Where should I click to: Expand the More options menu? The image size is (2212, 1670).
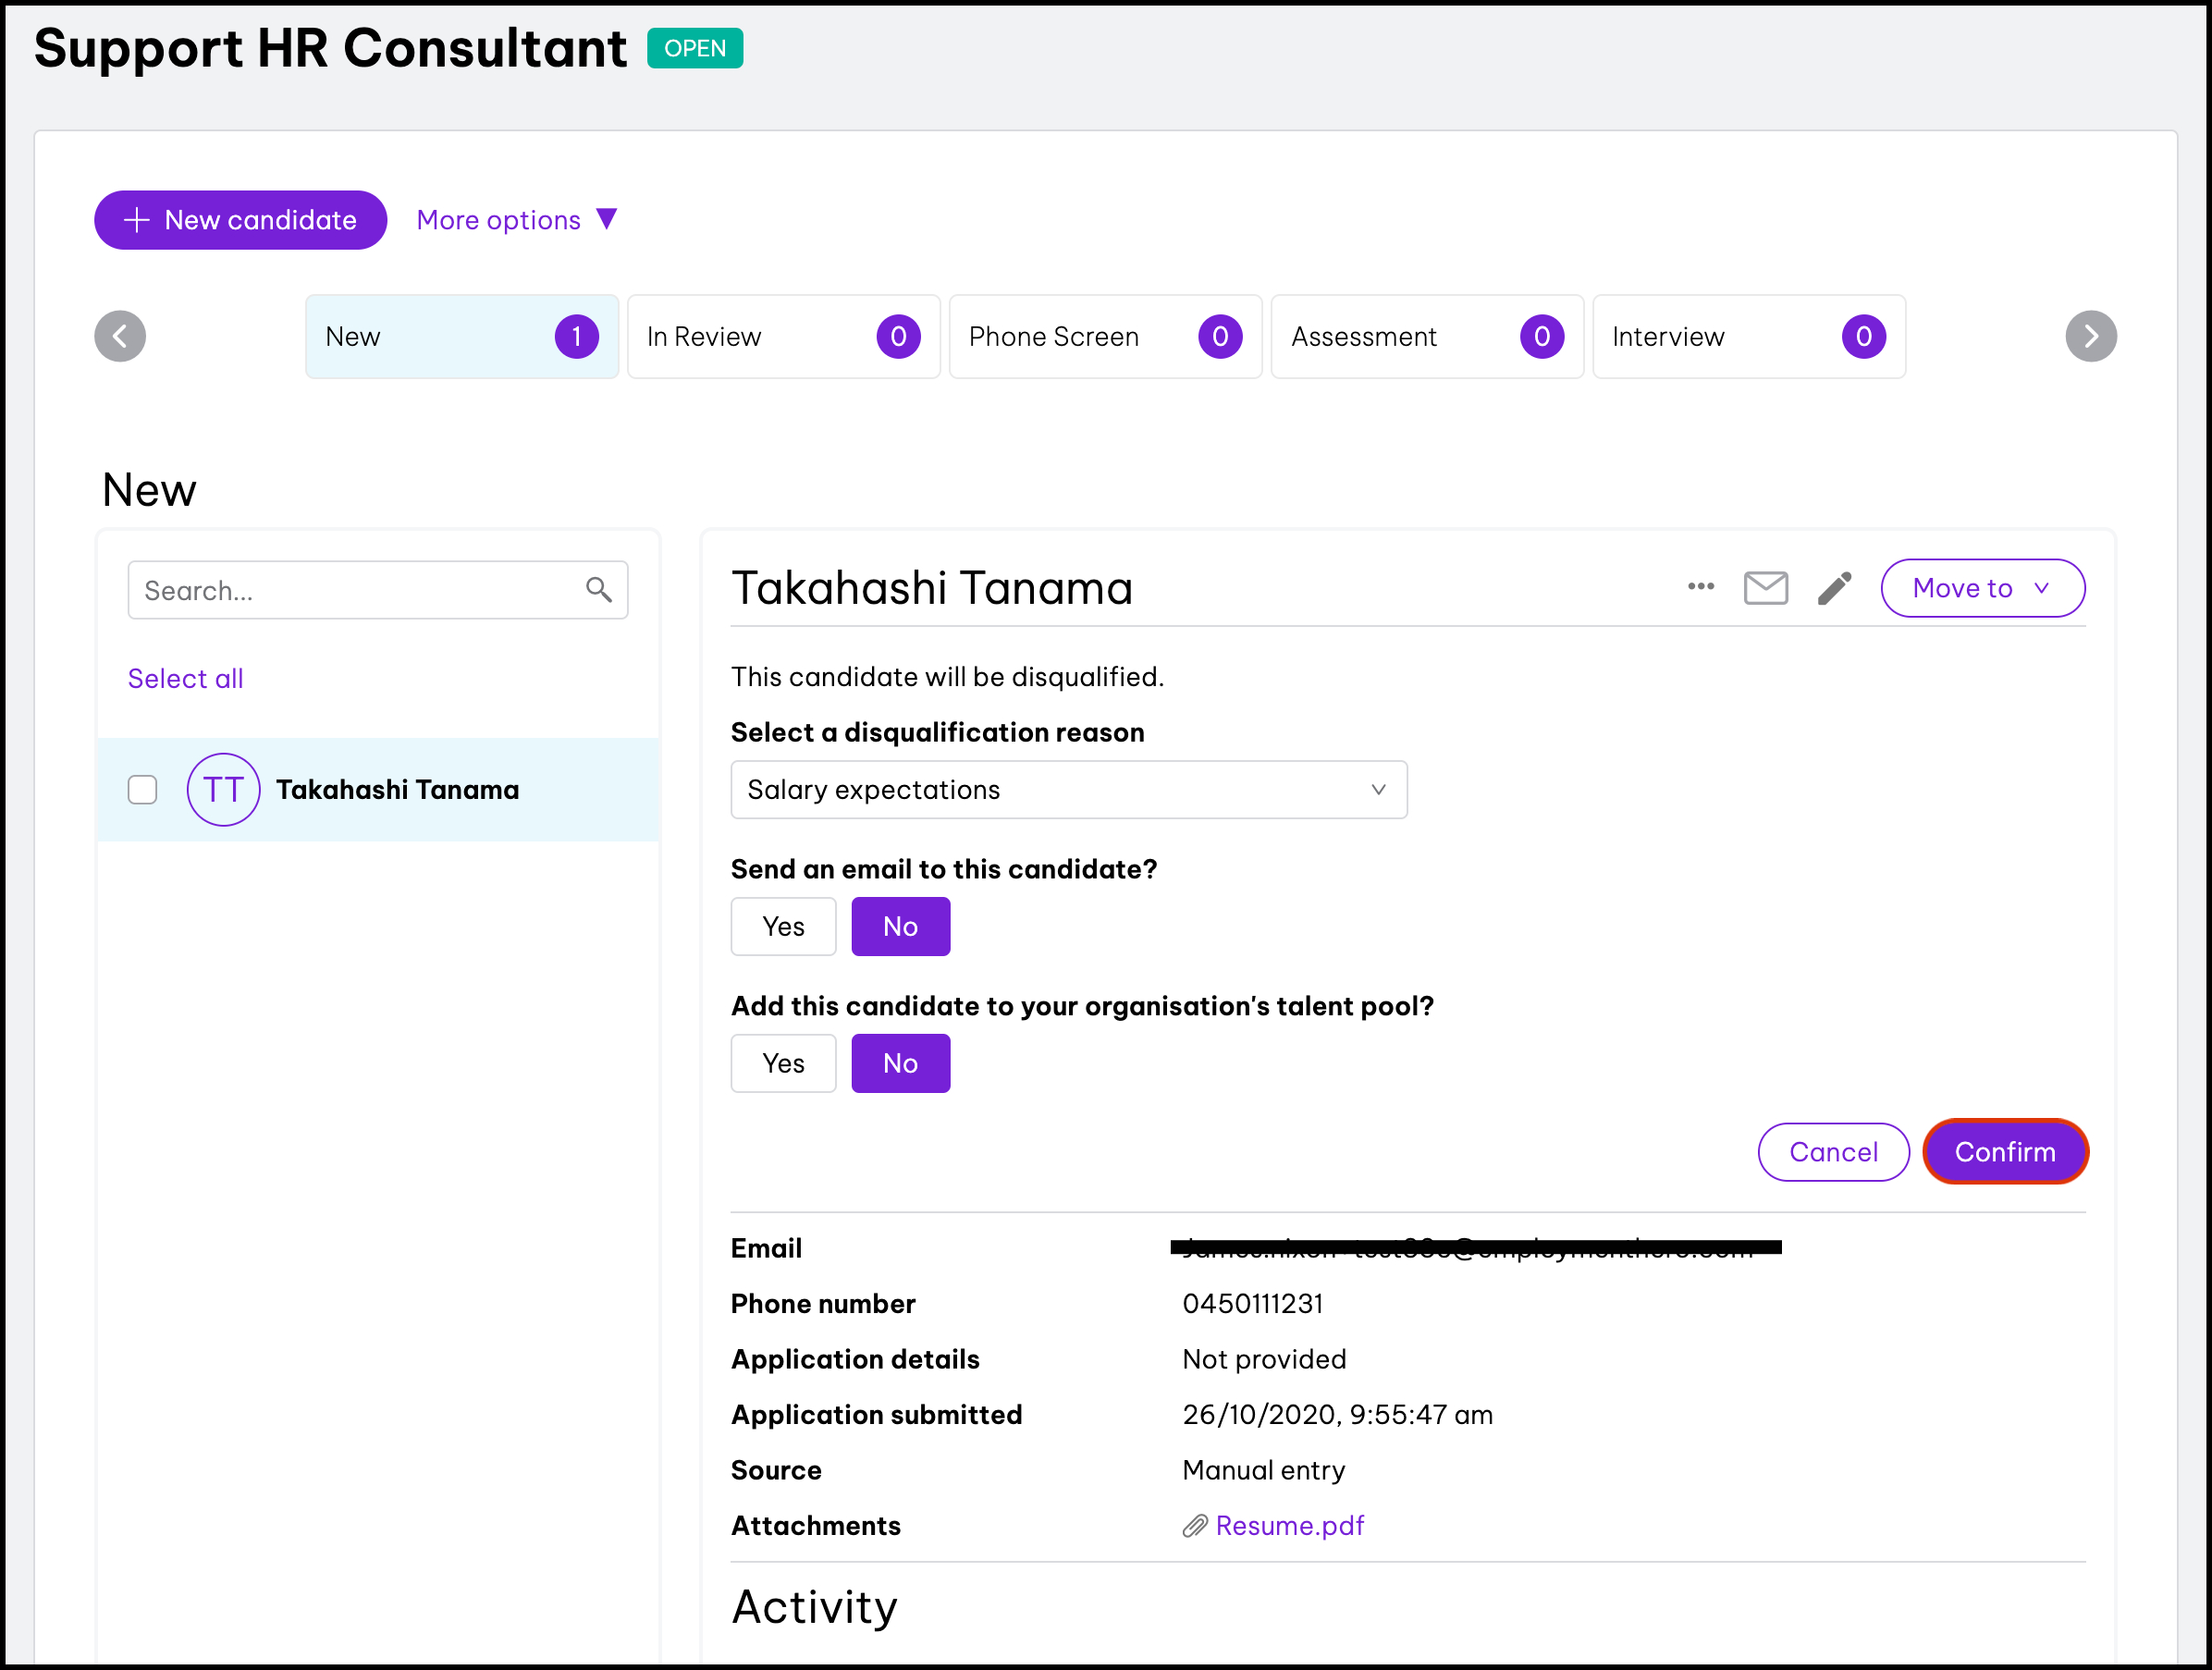point(516,220)
